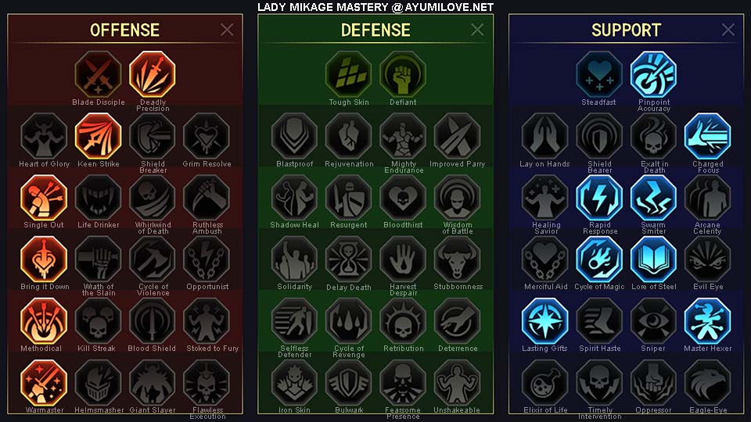751x422 pixels.
Task: Click the Lady Mikage Mastery title text
Action: click(322, 7)
